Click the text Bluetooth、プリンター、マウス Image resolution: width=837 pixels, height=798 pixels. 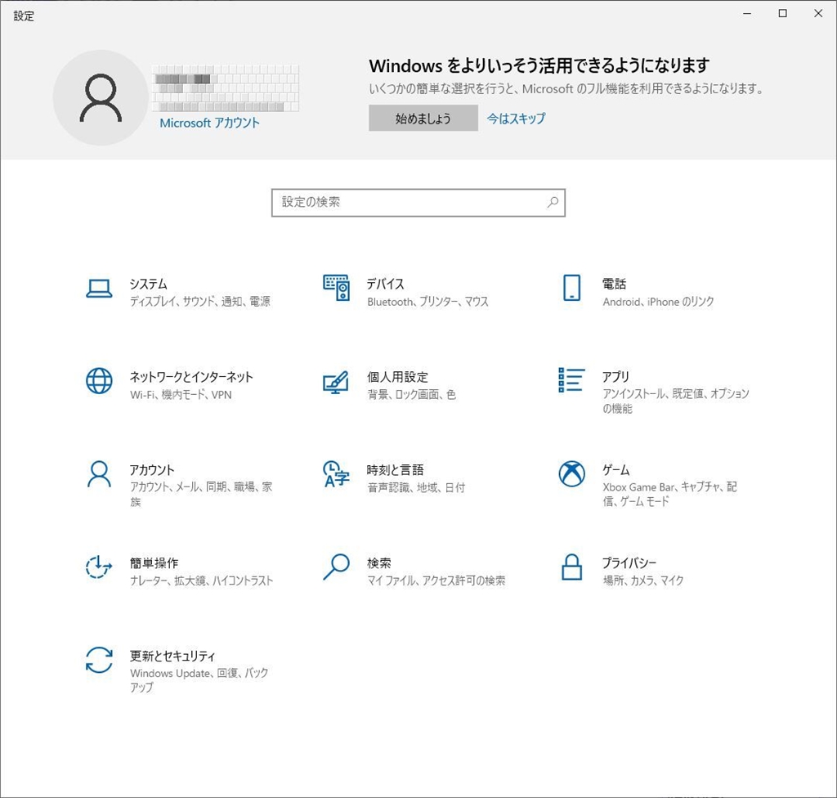pyautogui.click(x=427, y=301)
